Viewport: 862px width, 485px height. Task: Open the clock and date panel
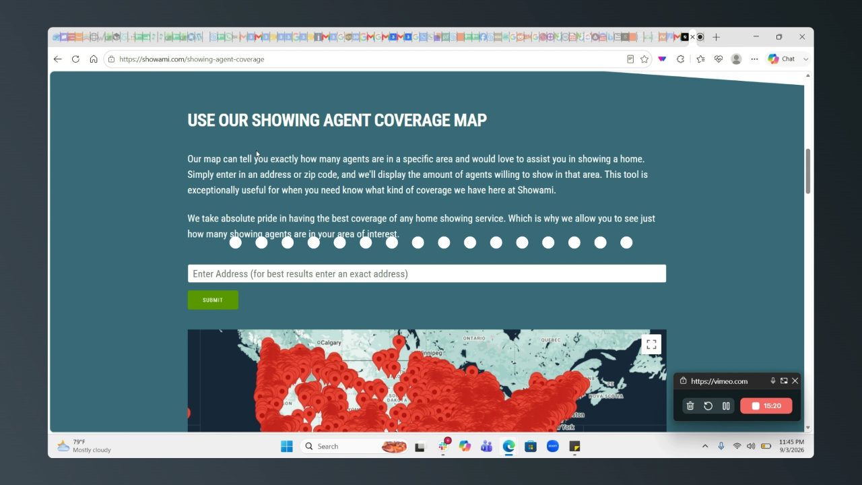tap(791, 446)
